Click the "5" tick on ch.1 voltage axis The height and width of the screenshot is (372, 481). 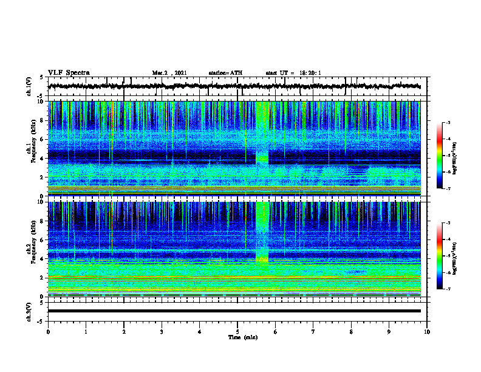tap(42, 77)
